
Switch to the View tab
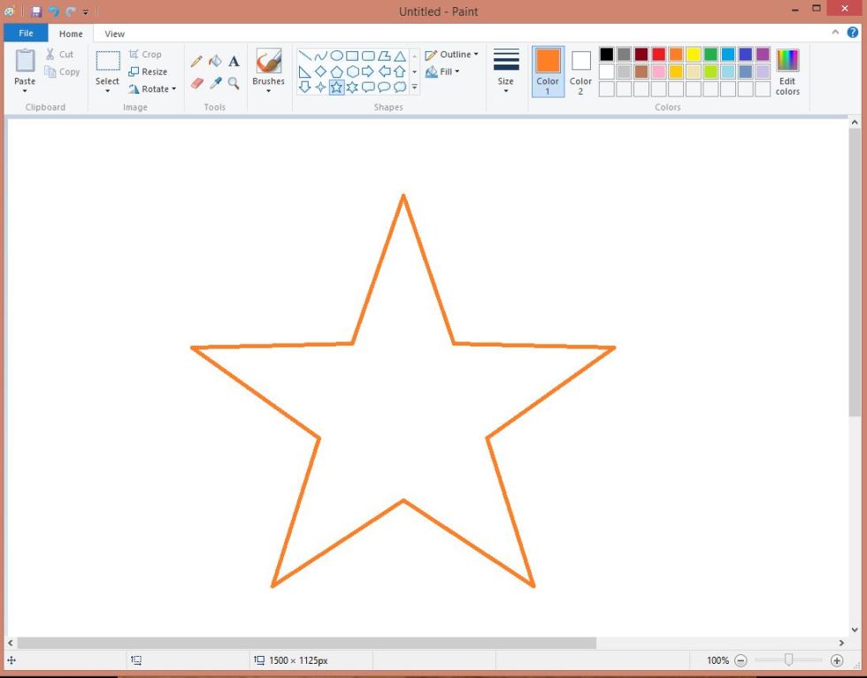point(115,34)
